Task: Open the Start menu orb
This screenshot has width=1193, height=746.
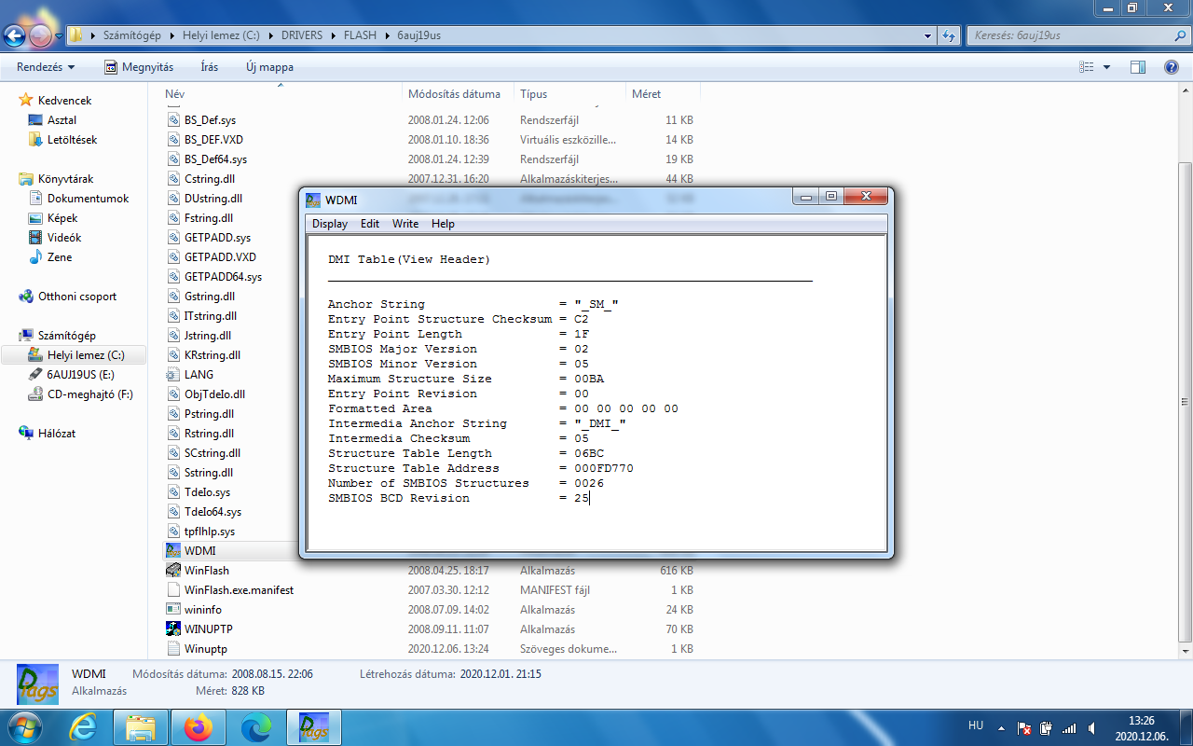Action: 23,726
